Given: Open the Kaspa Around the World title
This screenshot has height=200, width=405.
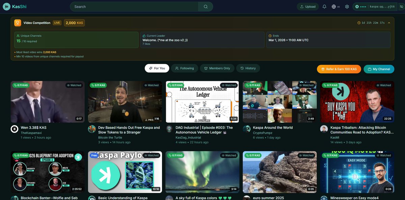Looking at the screenshot, I should 273,128.
